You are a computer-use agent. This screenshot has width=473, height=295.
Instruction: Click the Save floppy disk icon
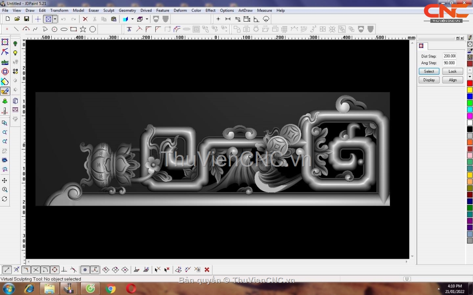tap(26, 19)
